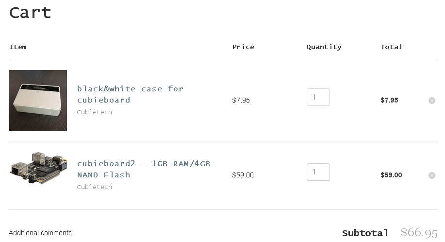
Task: Click the Cart page heading
Action: pos(30,13)
